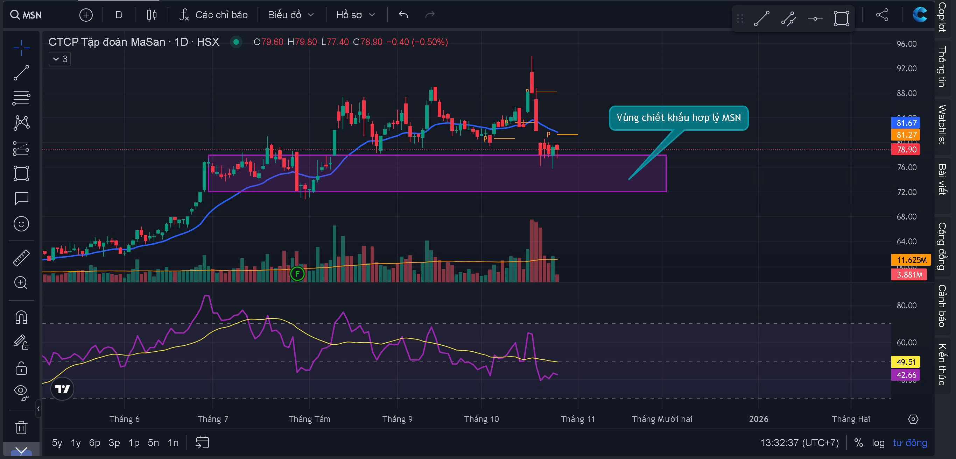Activate the zoom in tool
Viewport: 956px width, 459px height.
pyautogui.click(x=21, y=282)
